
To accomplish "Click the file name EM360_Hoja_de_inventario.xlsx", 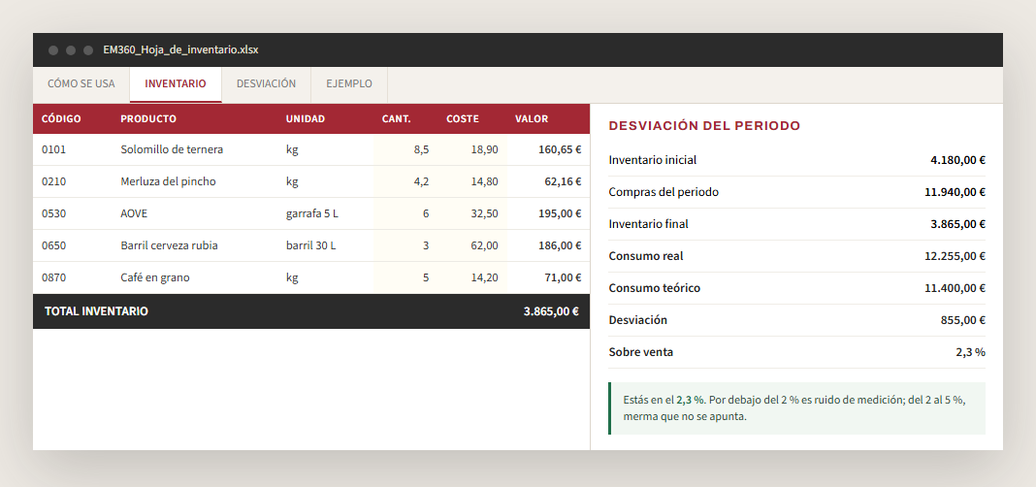I will click(x=180, y=50).
